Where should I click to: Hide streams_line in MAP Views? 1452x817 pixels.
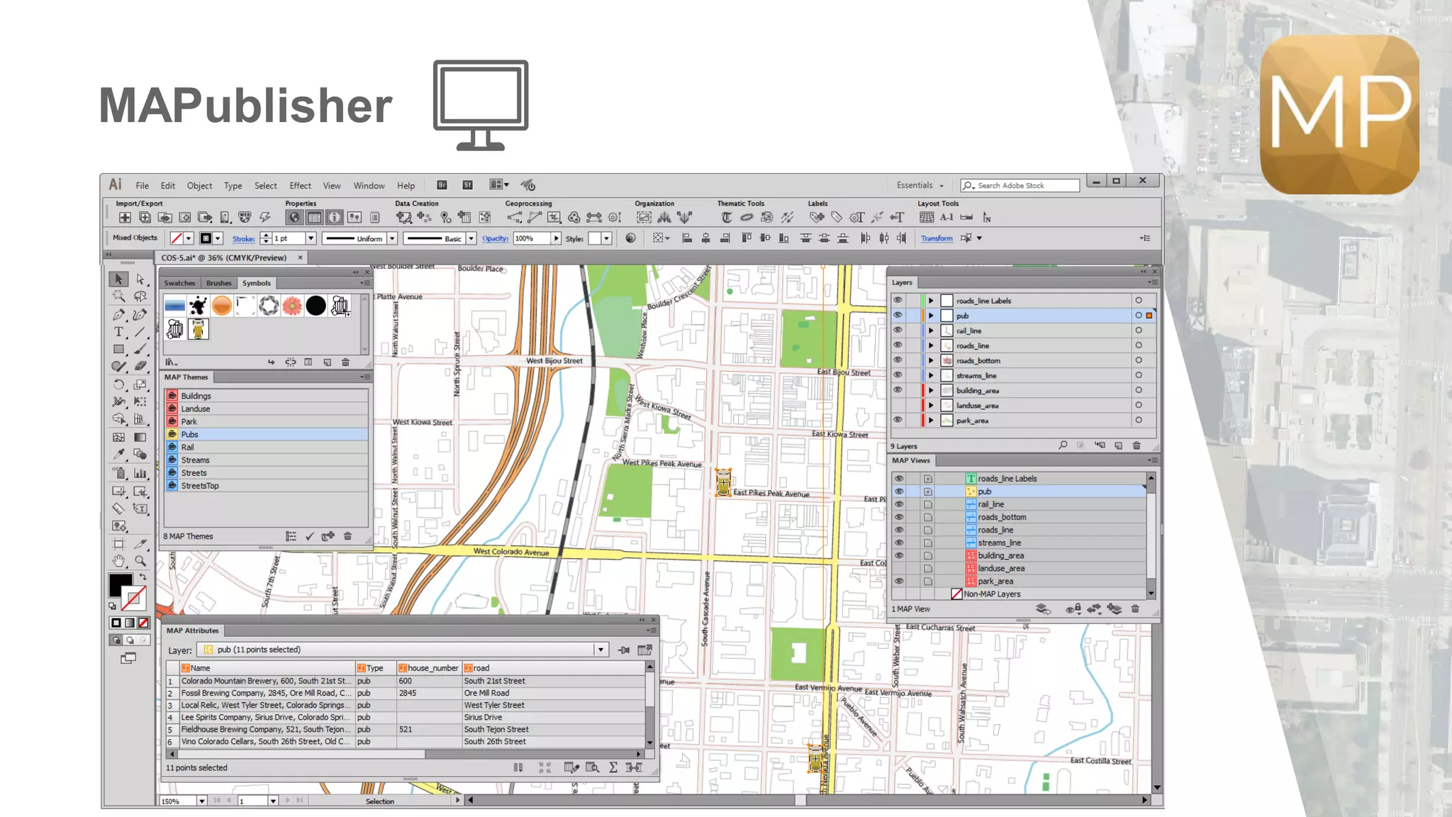899,543
